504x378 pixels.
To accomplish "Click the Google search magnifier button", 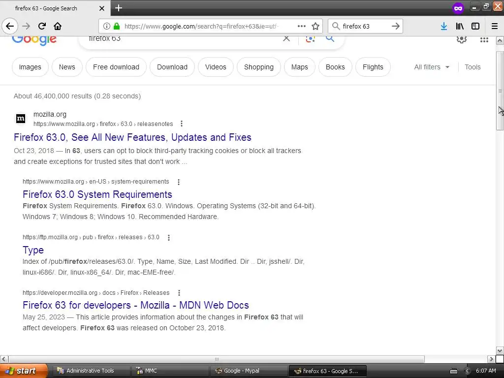I will point(330,39).
